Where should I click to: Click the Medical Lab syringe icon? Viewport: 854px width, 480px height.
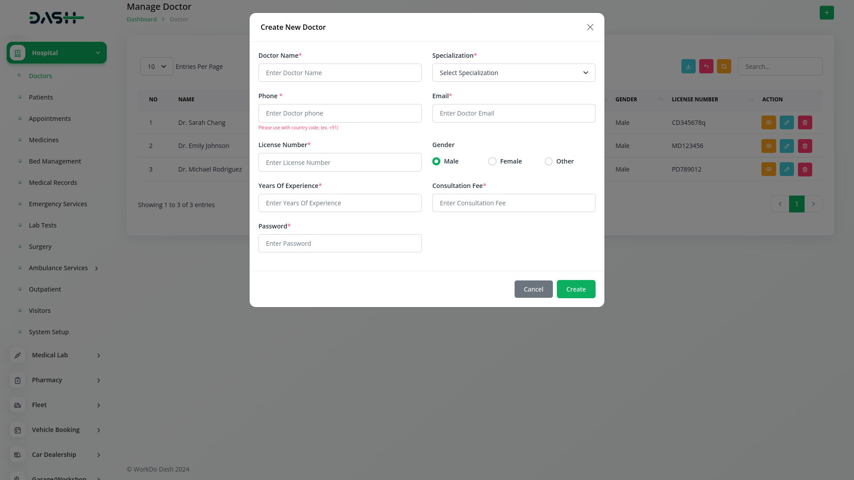tap(17, 356)
